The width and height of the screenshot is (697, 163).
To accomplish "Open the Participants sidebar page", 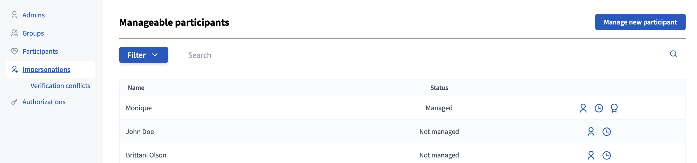I will [40, 51].
